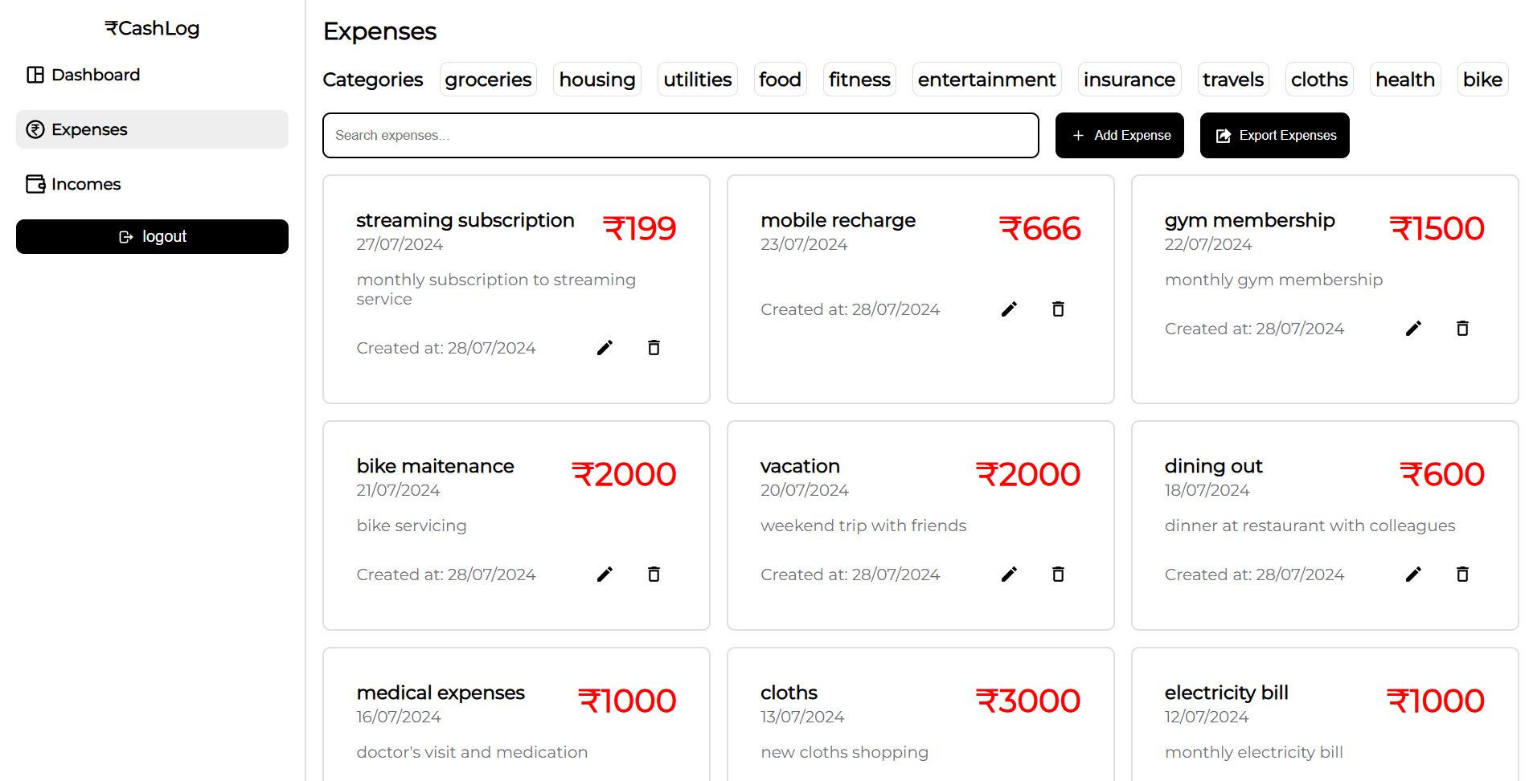Screen dimensions: 1529x781
Task: Select the bike category chip
Action: coord(1482,80)
